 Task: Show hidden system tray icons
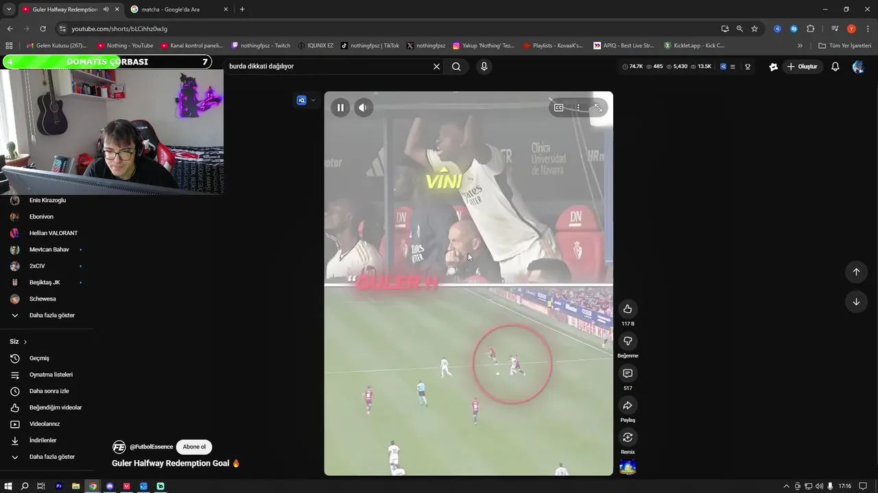tap(787, 486)
